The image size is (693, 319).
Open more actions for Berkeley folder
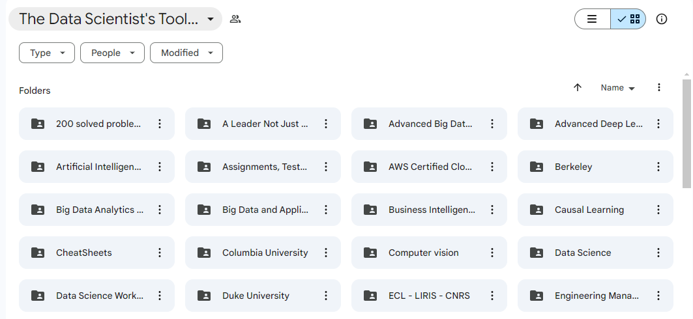coord(658,167)
